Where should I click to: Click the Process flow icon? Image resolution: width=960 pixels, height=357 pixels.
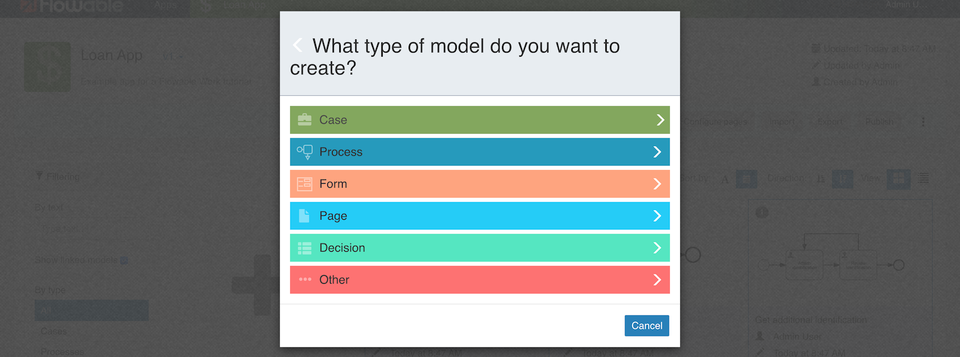pyautogui.click(x=305, y=152)
